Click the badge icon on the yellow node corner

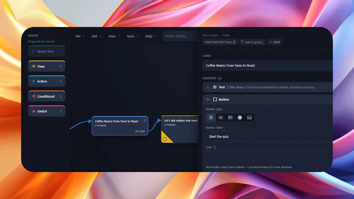(x=165, y=139)
